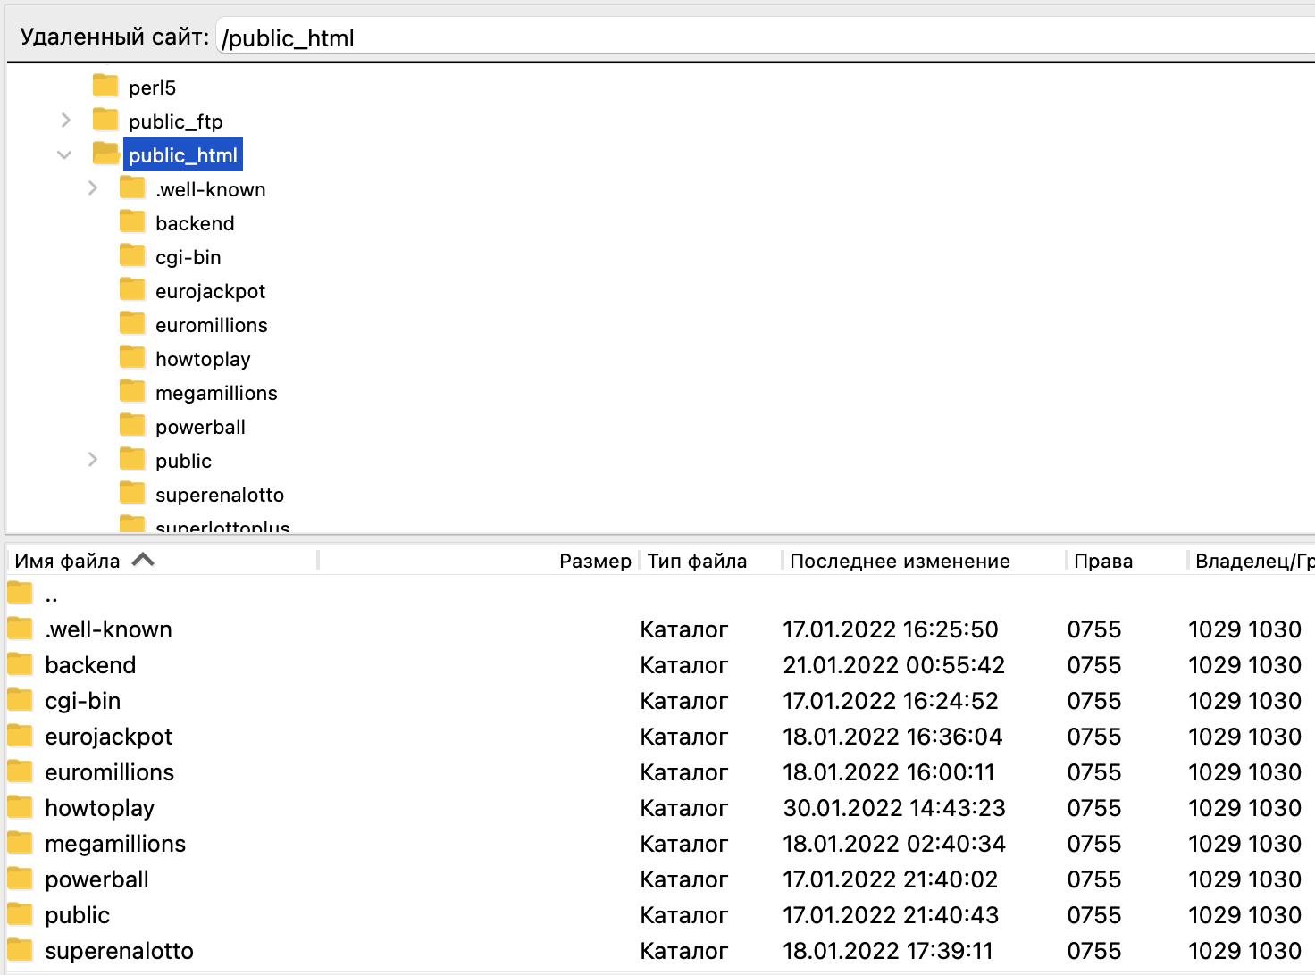
Task: Select euromillions label in directory tree
Action: coord(212,325)
